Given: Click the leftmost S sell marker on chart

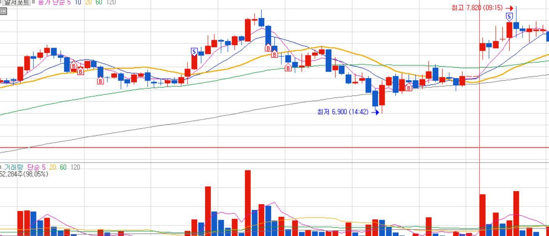Looking at the screenshot, I should tap(194, 52).
